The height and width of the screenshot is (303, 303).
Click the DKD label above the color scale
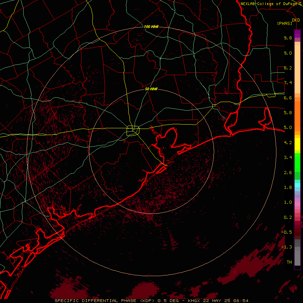tap(296, 20)
